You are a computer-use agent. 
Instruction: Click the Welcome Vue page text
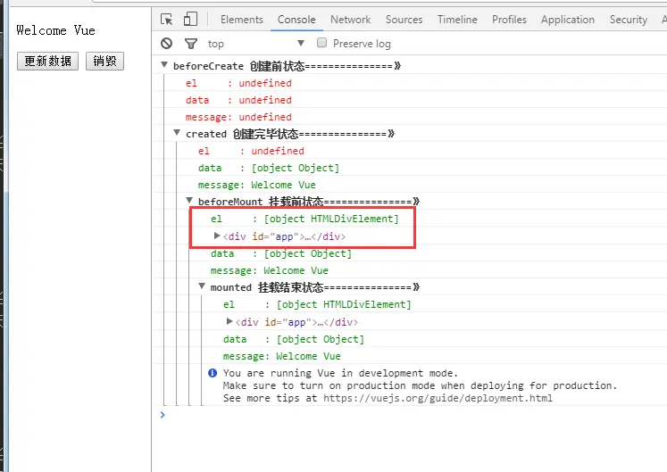[x=55, y=30]
